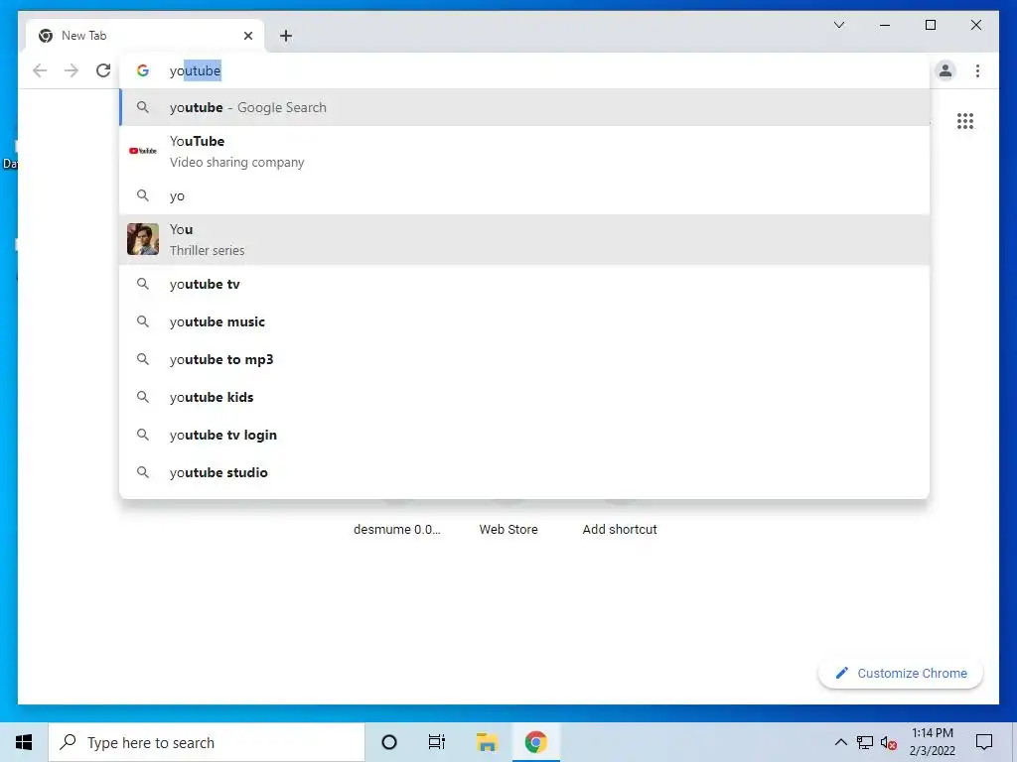This screenshot has height=762, width=1017.
Task: Select 'youtube studio' suggestion
Action: pos(524,472)
